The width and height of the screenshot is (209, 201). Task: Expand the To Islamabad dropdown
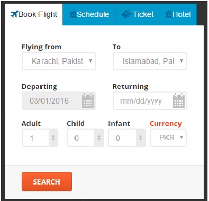[x=150, y=61]
